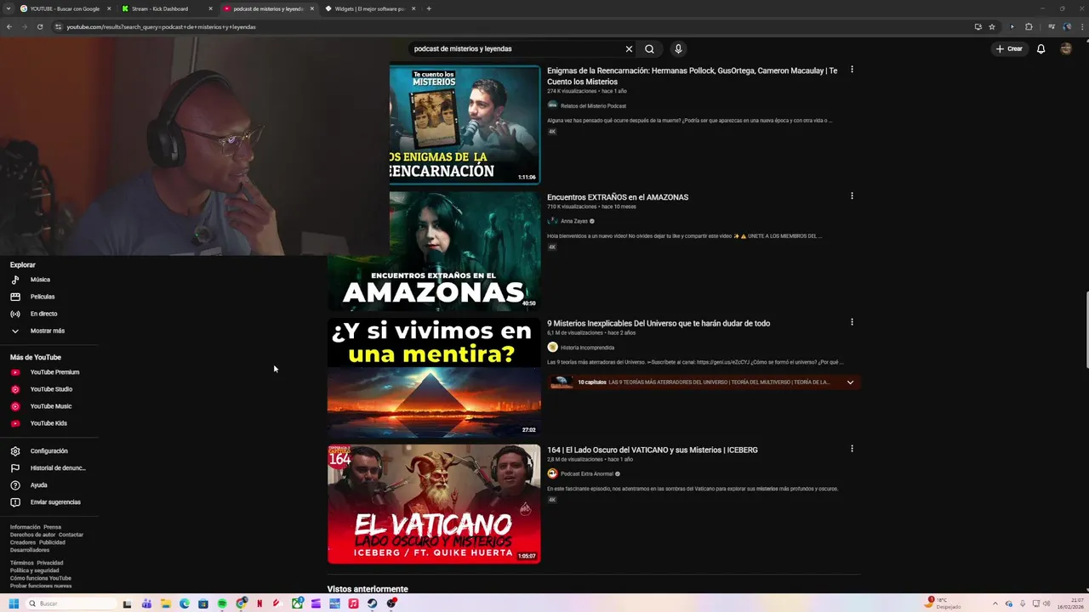
Task: Switch to the Widgets browser tab
Action: 370,8
